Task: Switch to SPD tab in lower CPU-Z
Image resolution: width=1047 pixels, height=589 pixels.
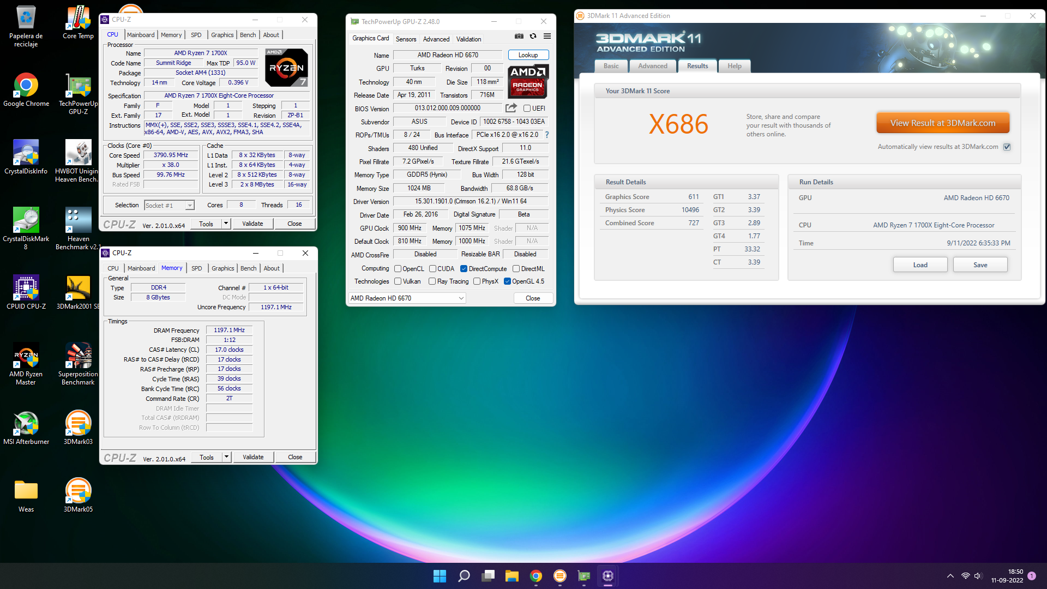Action: tap(197, 268)
